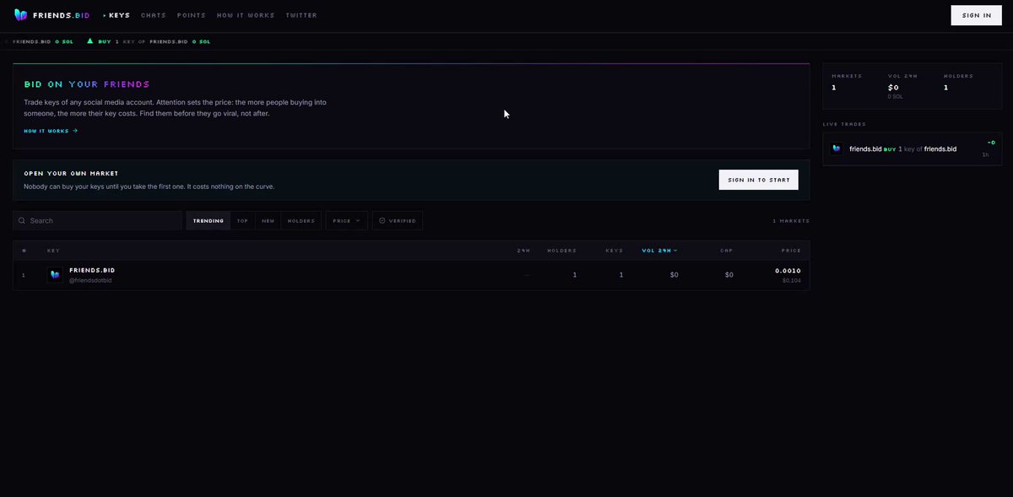This screenshot has width=1013, height=497.
Task: Click the magnifier icon in the search box
Action: click(22, 221)
